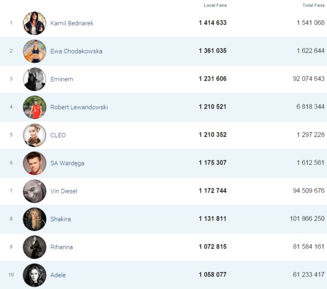327x289 pixels.
Task: Click SA Wardęga's profile thumbnail
Action: tap(34, 163)
